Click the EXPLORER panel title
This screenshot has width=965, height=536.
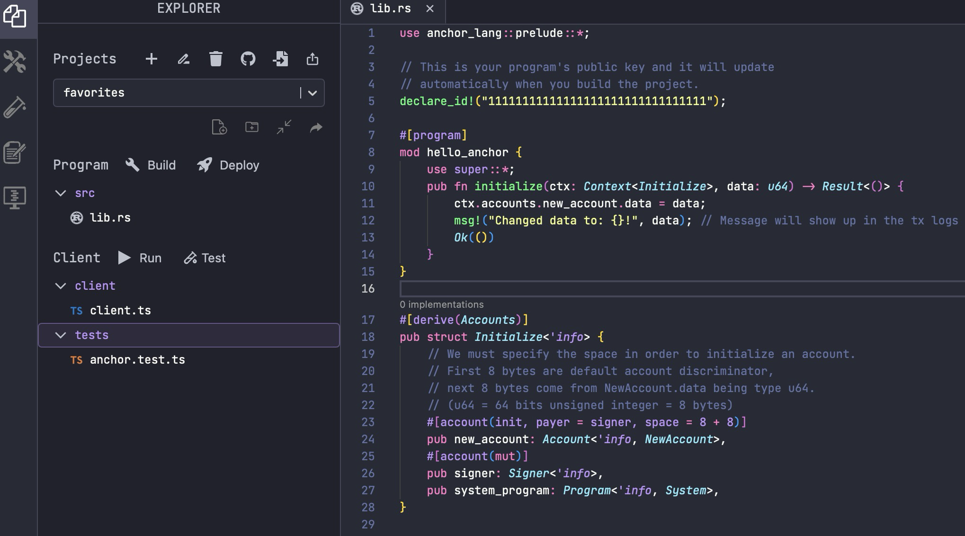pos(188,9)
